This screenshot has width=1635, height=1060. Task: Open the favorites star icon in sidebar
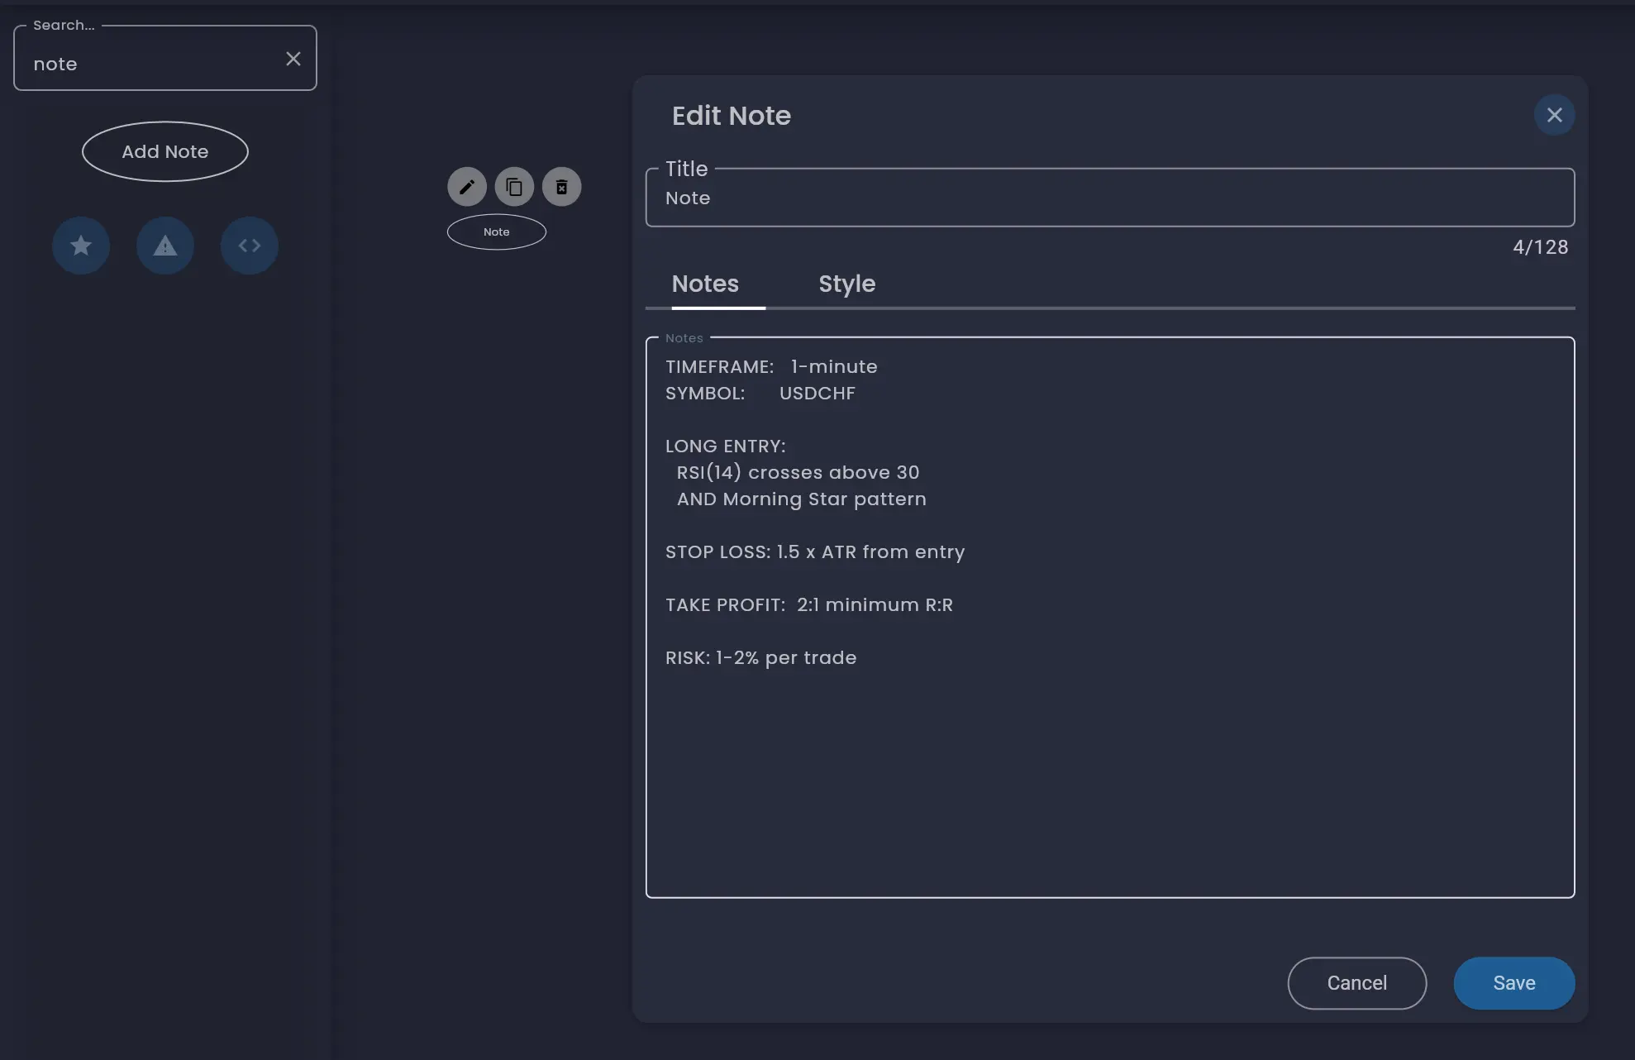point(81,246)
